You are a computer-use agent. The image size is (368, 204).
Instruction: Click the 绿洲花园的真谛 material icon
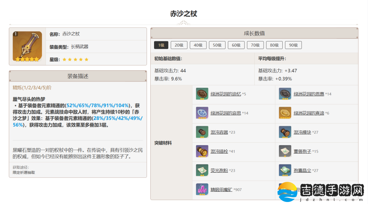[x=285, y=113]
